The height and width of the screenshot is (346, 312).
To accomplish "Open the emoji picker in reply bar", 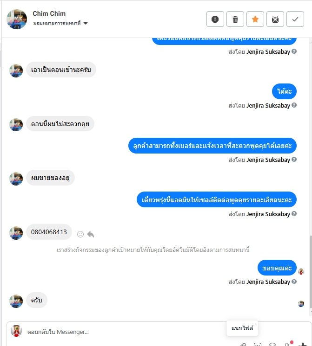I will click(x=272, y=345).
